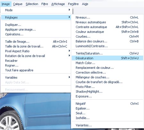The width and height of the screenshot is (144, 130).
Task: Open the Calque menu
Action: [x=18, y=4]
